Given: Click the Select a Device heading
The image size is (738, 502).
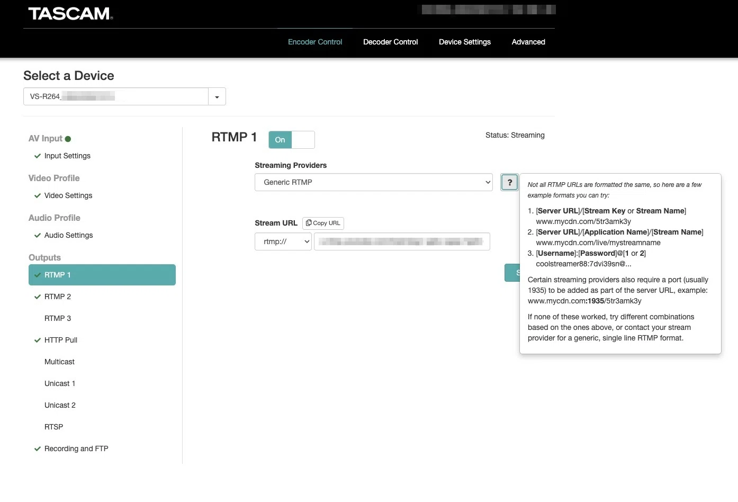Looking at the screenshot, I should (69, 76).
